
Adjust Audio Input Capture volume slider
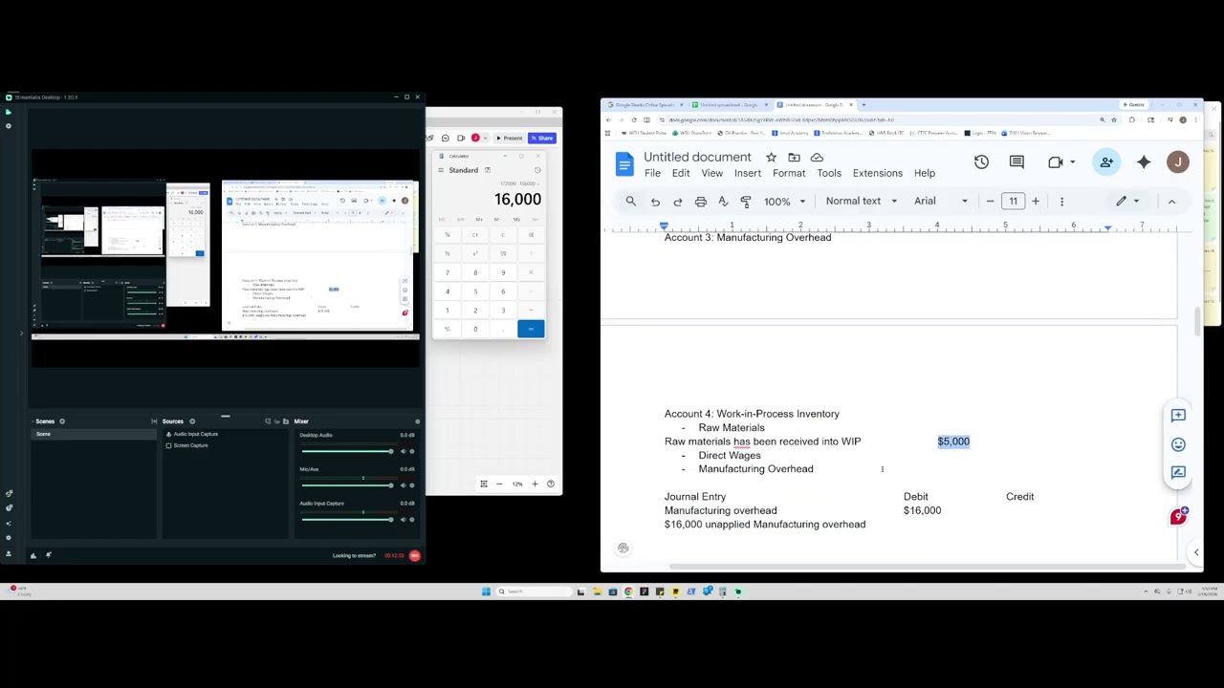click(x=346, y=520)
